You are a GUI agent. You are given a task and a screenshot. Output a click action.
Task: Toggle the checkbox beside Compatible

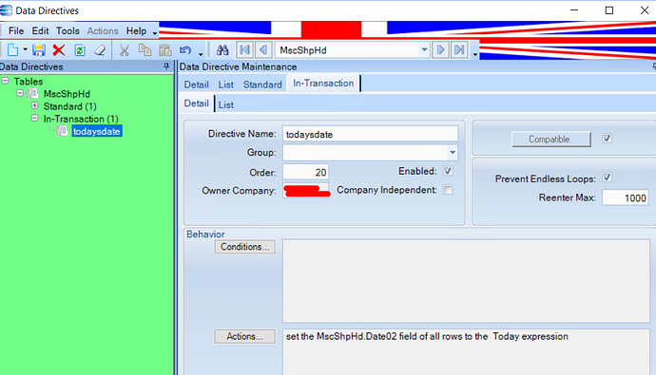click(607, 139)
